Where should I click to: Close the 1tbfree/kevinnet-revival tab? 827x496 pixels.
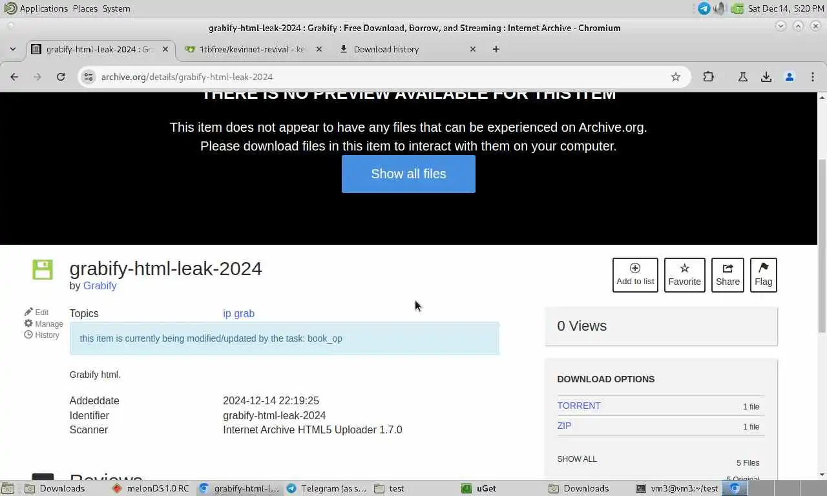(x=319, y=49)
